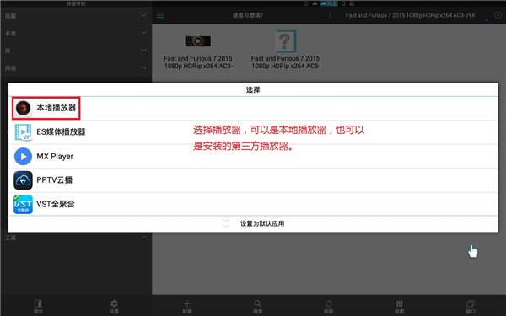Screen dimensions: 506x316
Task: Select the VST全聚合 app icon
Action: point(23,204)
